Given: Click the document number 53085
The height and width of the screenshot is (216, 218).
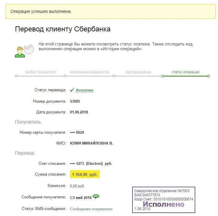Looking at the screenshot, I should 75,101.
